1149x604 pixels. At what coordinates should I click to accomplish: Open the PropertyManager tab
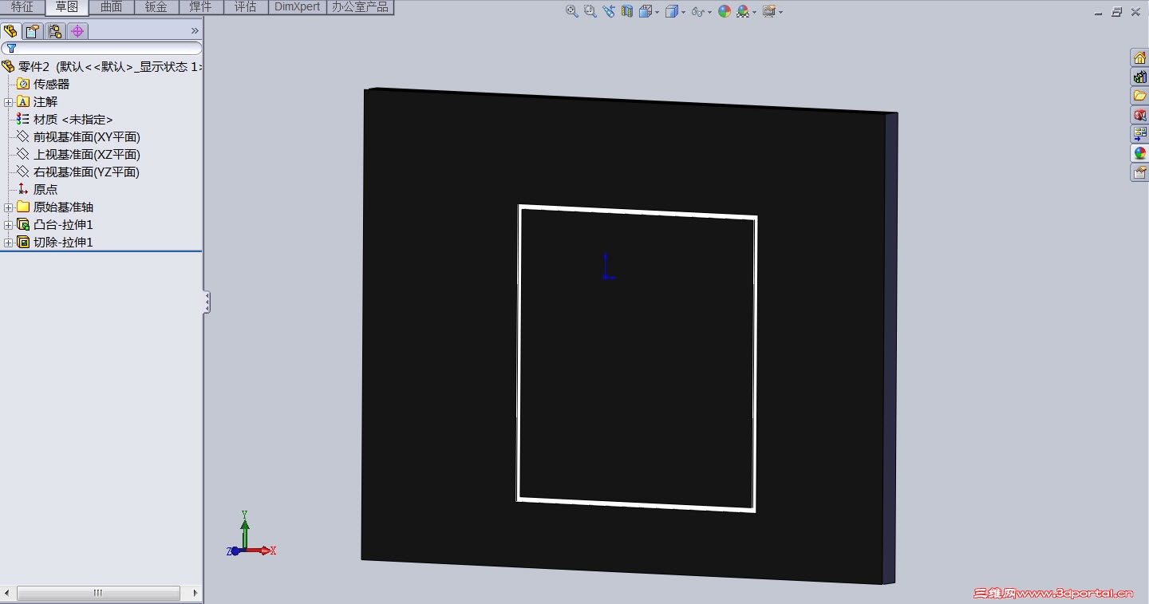(33, 31)
